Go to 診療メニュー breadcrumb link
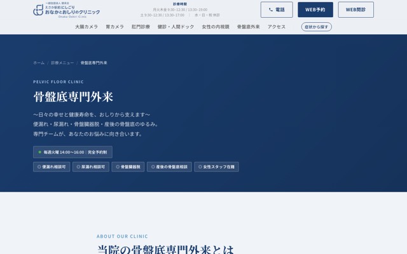Viewport: 407px width, 254px height. (x=62, y=63)
